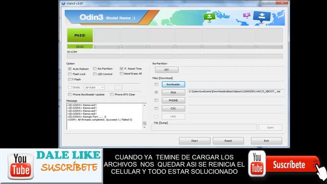Click message log scrollbar down arrow

pos(144,127)
